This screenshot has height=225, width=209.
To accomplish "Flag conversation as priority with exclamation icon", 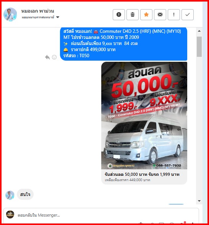I will (174, 14).
